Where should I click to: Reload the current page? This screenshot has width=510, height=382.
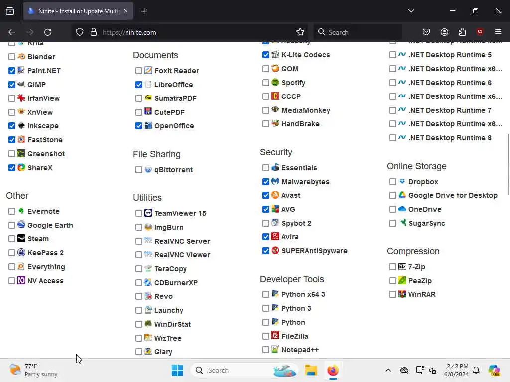(48, 32)
